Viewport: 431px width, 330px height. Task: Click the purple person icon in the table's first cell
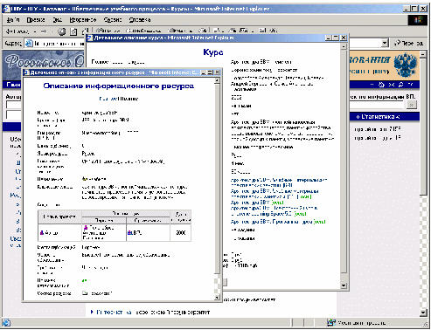[x=42, y=232]
